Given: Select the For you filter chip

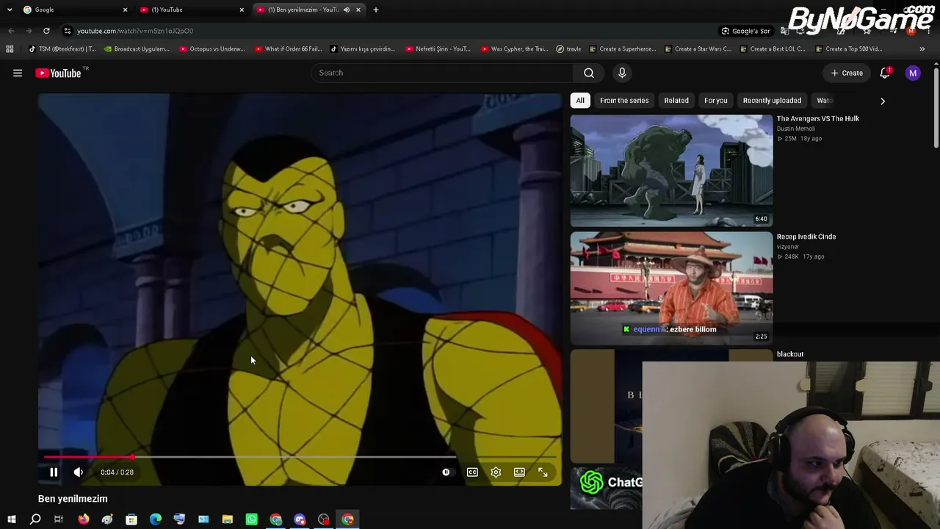Looking at the screenshot, I should tap(715, 100).
